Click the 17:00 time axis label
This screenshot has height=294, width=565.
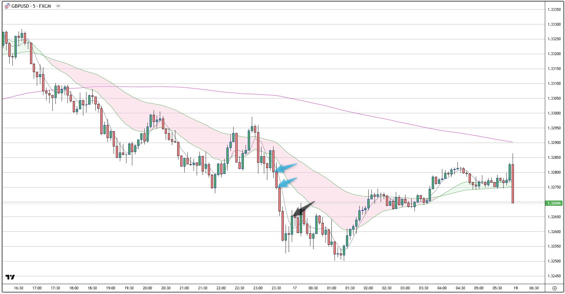click(37, 288)
